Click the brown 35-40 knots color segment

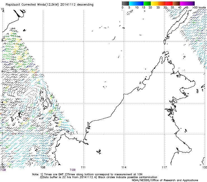pyautogui.click(x=176, y=3)
